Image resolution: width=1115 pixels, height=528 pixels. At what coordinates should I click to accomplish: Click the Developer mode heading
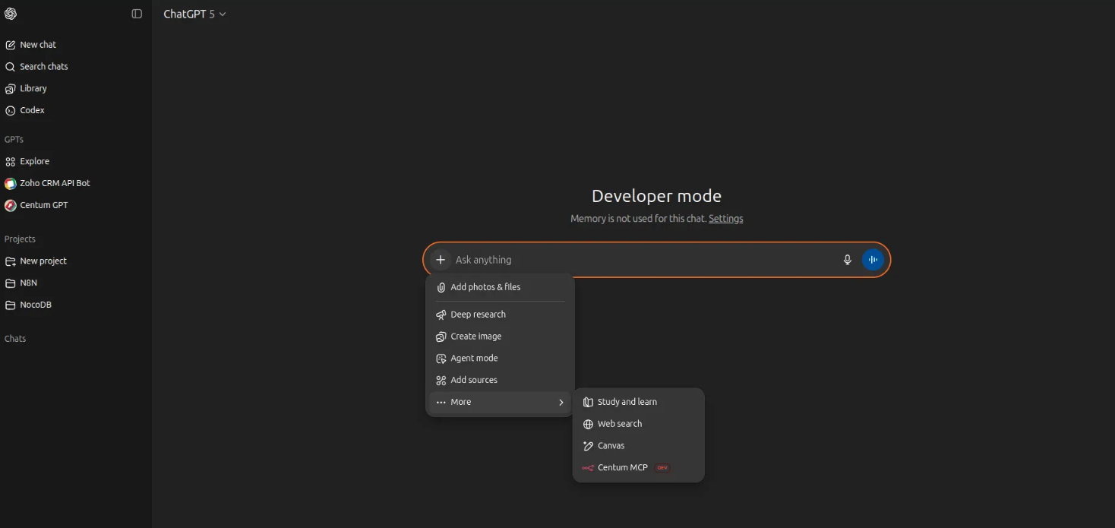click(x=656, y=196)
